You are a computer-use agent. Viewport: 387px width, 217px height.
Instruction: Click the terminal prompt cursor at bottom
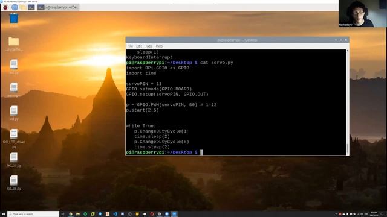click(201, 153)
